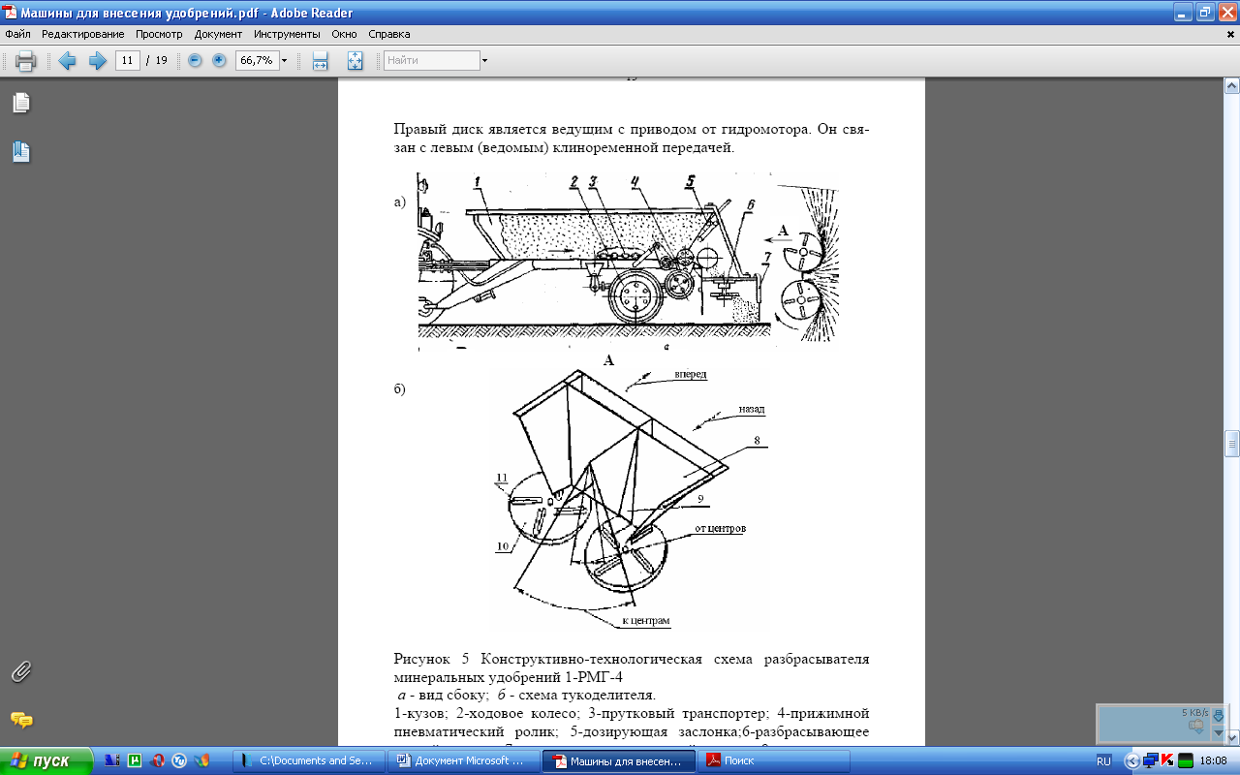Click the 'от центров' label in diagram

(719, 529)
